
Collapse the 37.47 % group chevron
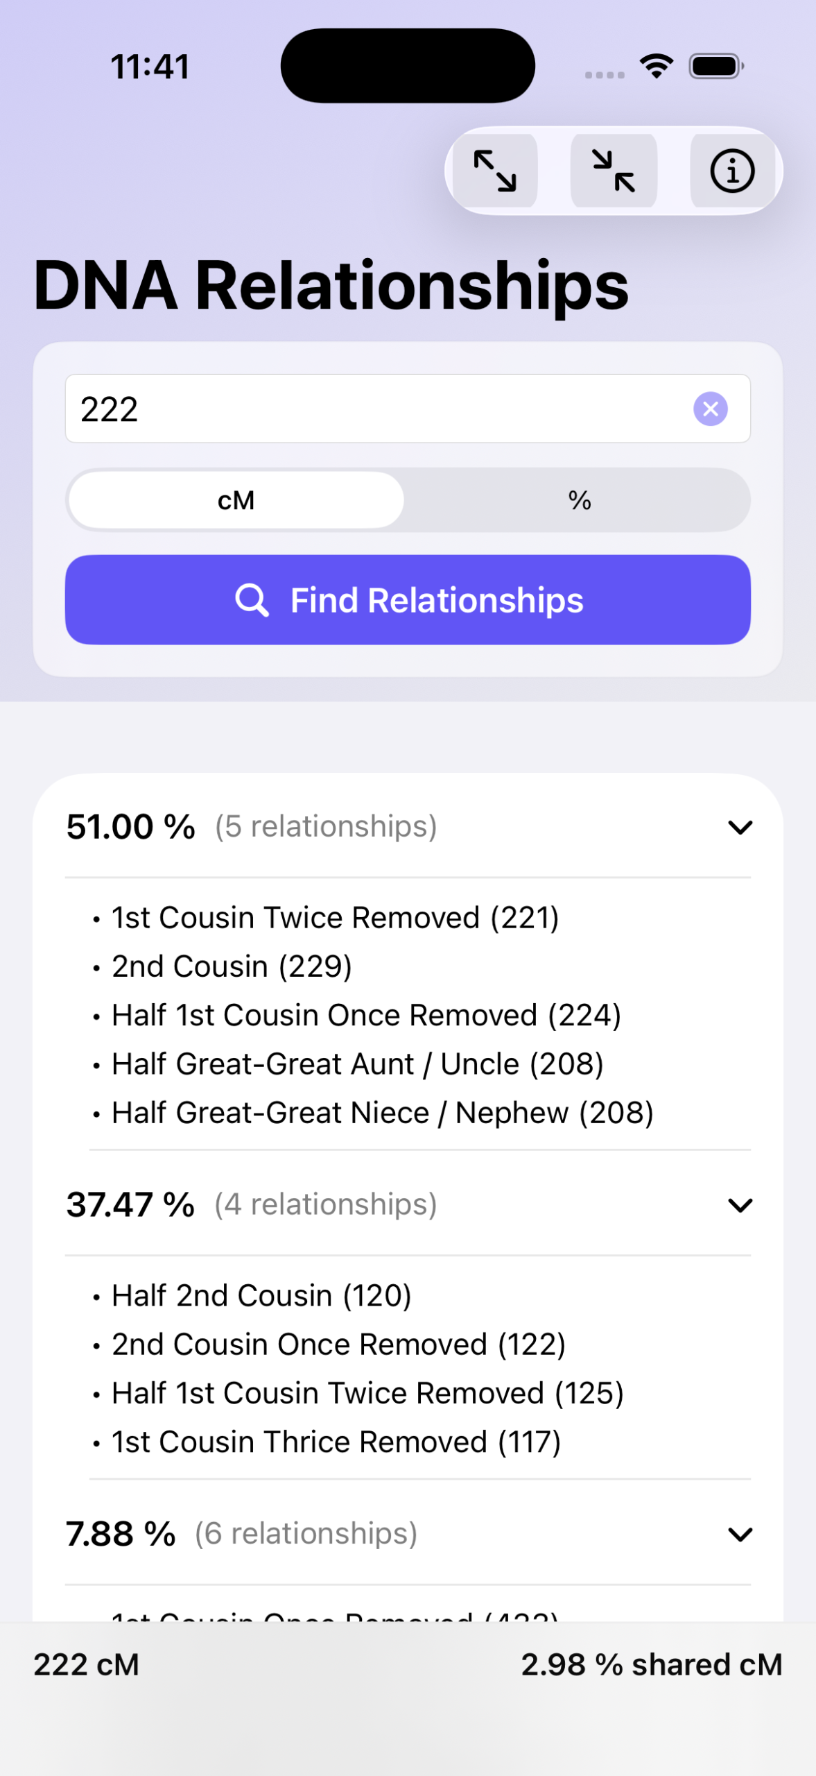pyautogui.click(x=740, y=1205)
